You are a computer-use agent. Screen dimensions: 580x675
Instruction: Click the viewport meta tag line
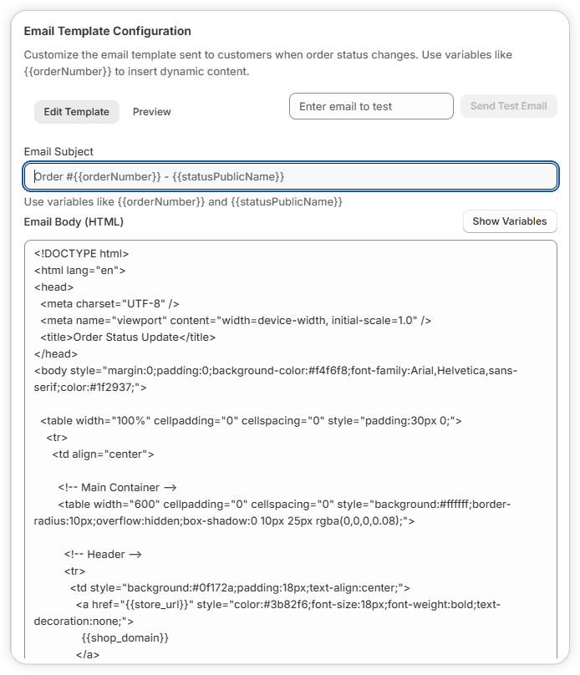236,321
